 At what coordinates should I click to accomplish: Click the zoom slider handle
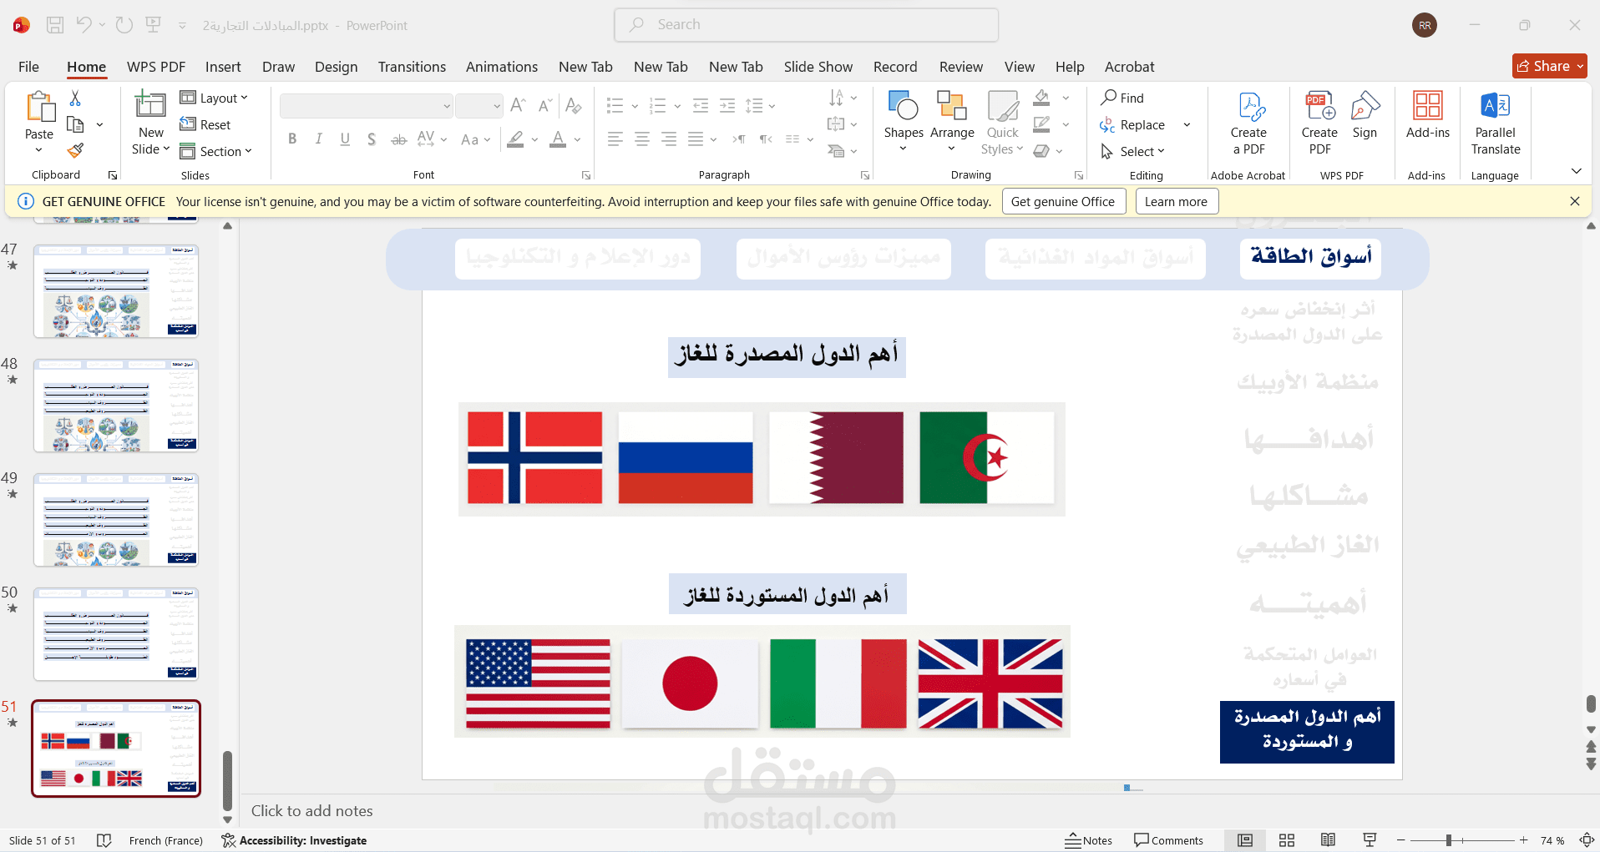(1449, 840)
